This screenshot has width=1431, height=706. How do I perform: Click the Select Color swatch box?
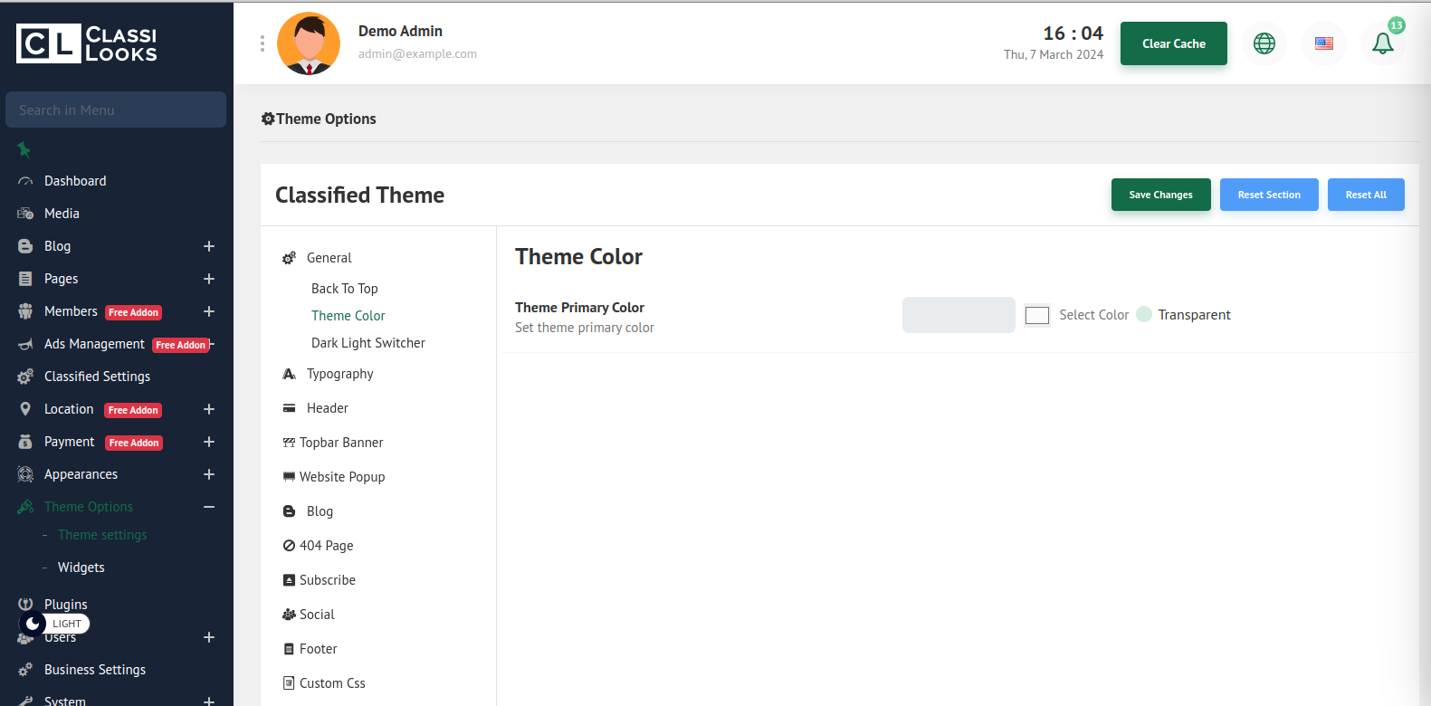tap(1037, 315)
